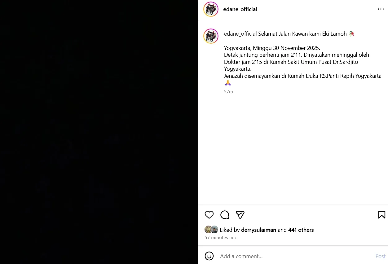Open edane_official profile from the header username
This screenshot has height=264, width=388.
(x=240, y=9)
